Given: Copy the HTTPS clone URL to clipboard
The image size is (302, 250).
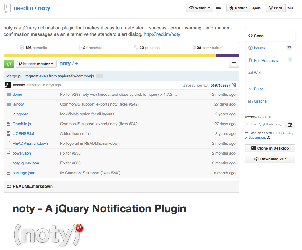Looking at the screenshot, I should coord(290,125).
